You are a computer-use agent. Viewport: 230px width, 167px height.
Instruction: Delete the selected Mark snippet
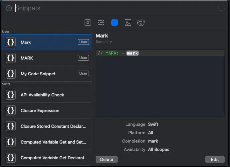107,159
